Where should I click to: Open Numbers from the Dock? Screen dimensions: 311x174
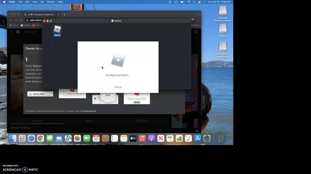179,139
